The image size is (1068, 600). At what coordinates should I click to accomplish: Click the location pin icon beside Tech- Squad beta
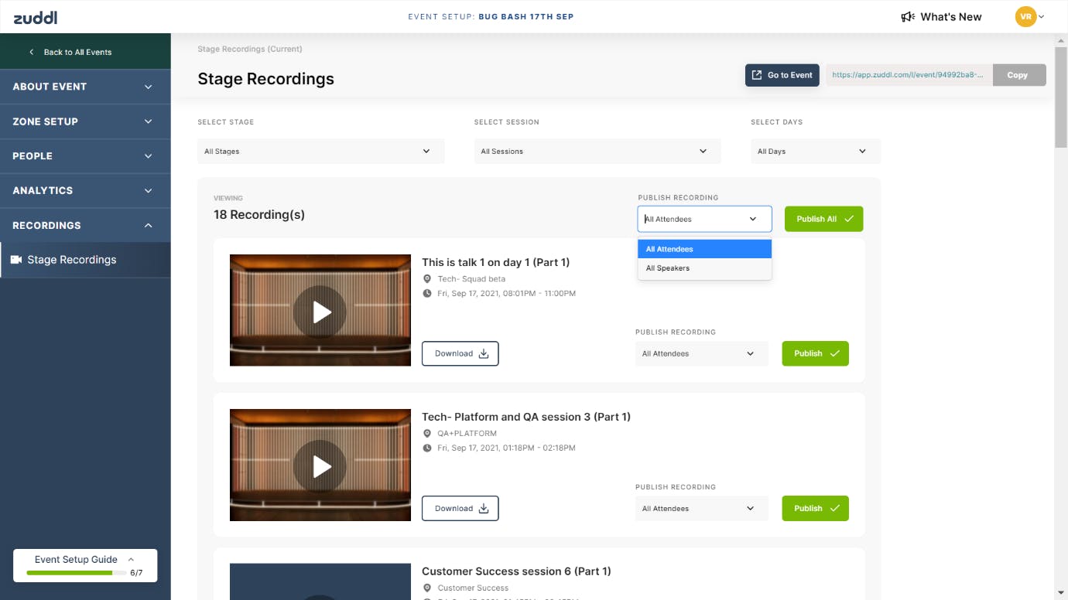tap(427, 279)
